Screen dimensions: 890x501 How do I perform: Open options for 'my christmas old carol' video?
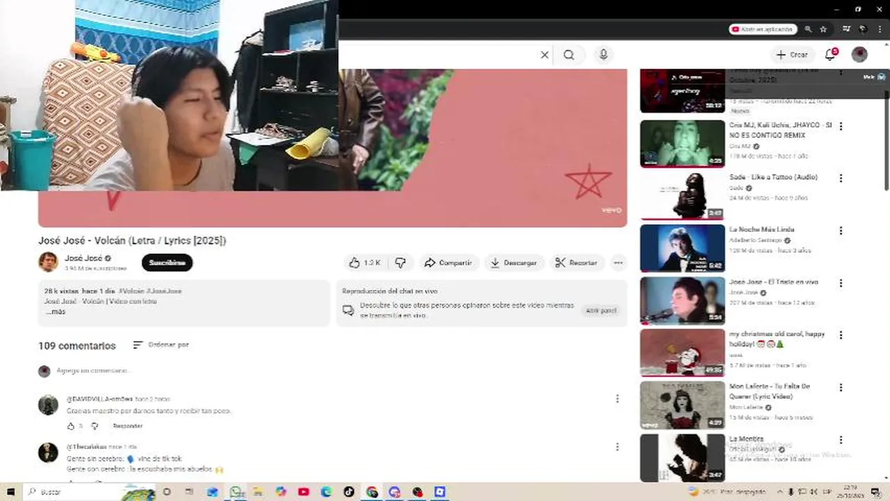pyautogui.click(x=841, y=335)
